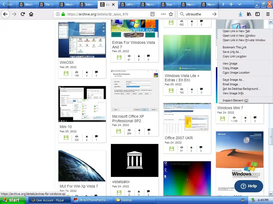Click Microsoft Office XP floppy icon
This screenshot has height=204, width=273.
119,131
